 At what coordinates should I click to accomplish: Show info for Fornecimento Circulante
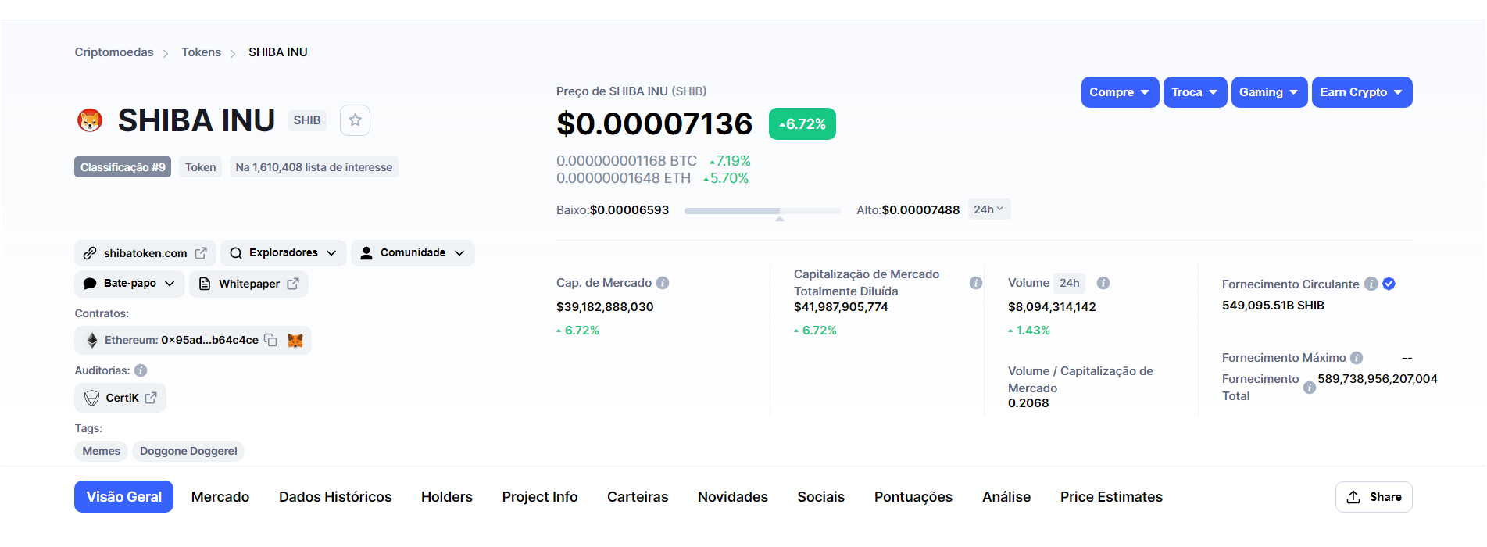tap(1371, 284)
